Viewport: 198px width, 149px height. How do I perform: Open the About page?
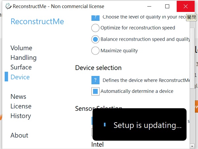click(x=19, y=135)
